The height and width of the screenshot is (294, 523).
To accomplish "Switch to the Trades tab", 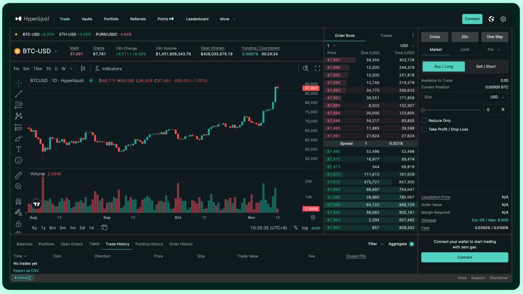I will point(386,35).
